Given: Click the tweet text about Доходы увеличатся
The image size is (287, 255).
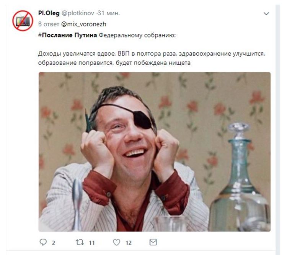Looking at the screenshot, I should [152, 58].
